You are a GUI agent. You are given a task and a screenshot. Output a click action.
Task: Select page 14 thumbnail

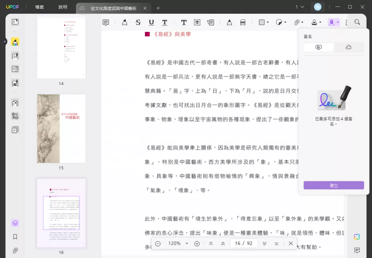(61, 47)
